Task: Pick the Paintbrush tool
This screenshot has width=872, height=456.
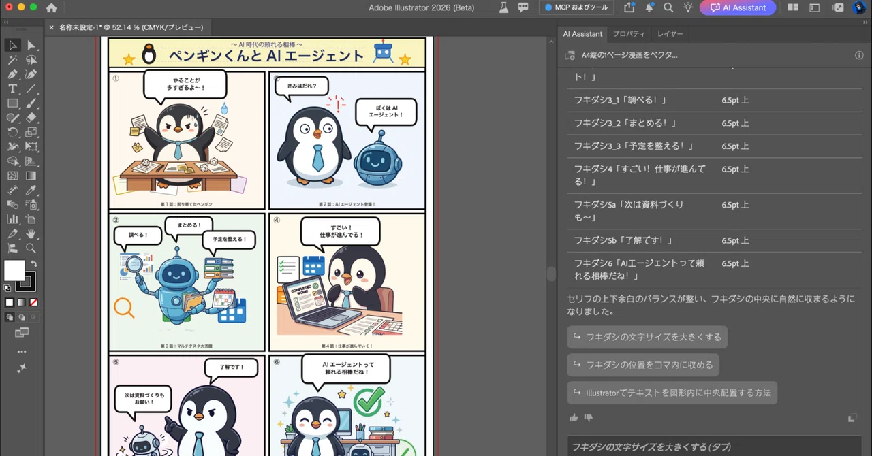Action: (31, 103)
